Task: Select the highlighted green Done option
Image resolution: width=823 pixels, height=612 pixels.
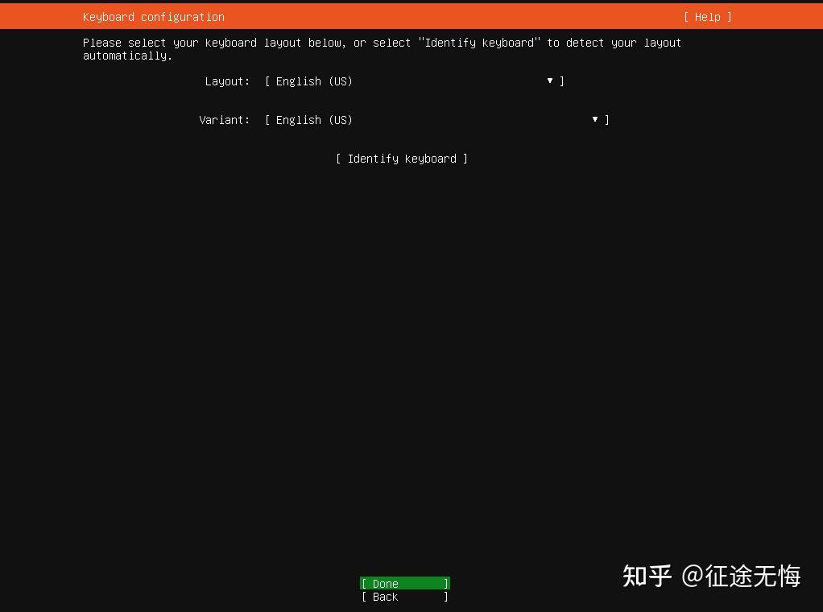Action: click(x=404, y=583)
